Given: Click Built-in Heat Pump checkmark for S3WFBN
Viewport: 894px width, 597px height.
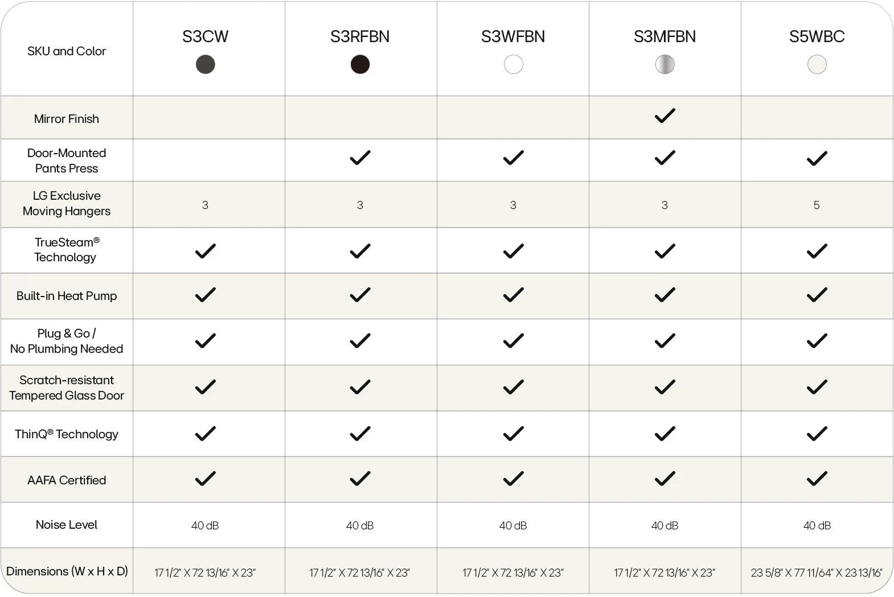Looking at the screenshot, I should tap(513, 295).
